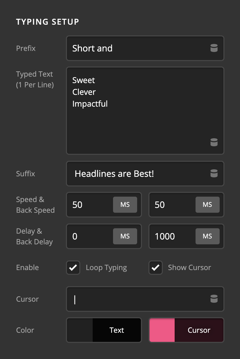
Task: Click the MS badge on Back Speed field
Action: click(x=207, y=205)
